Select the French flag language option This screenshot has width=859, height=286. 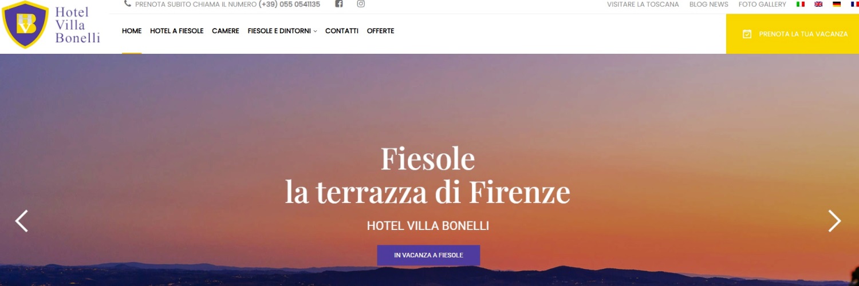pyautogui.click(x=854, y=4)
